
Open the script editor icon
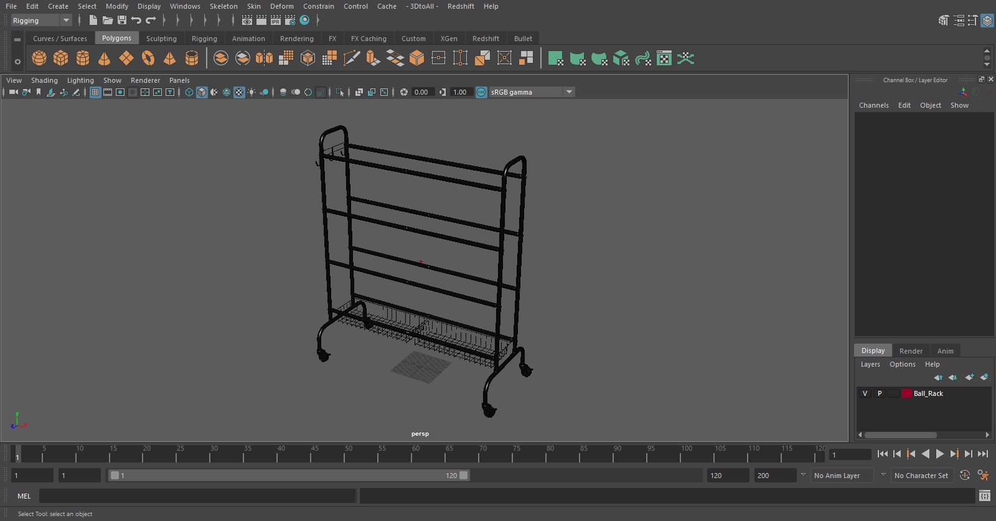coord(985,496)
